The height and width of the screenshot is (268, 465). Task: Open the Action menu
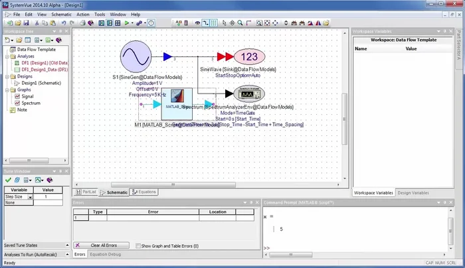pyautogui.click(x=83, y=14)
